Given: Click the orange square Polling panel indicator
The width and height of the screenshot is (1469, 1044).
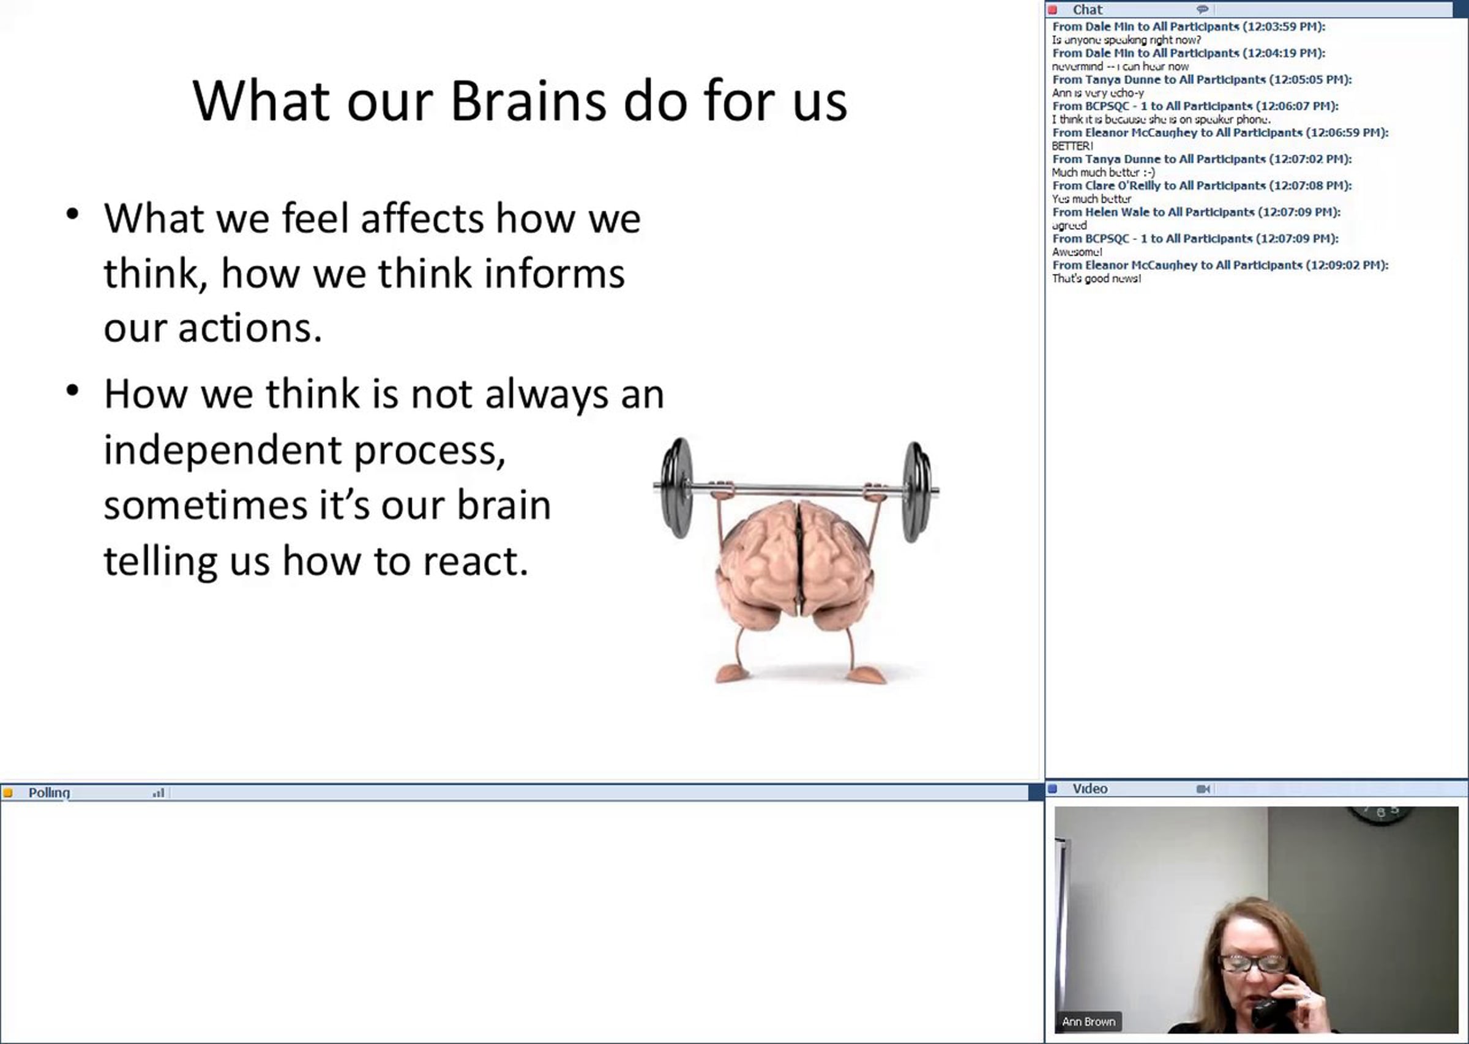Looking at the screenshot, I should pyautogui.click(x=8, y=792).
